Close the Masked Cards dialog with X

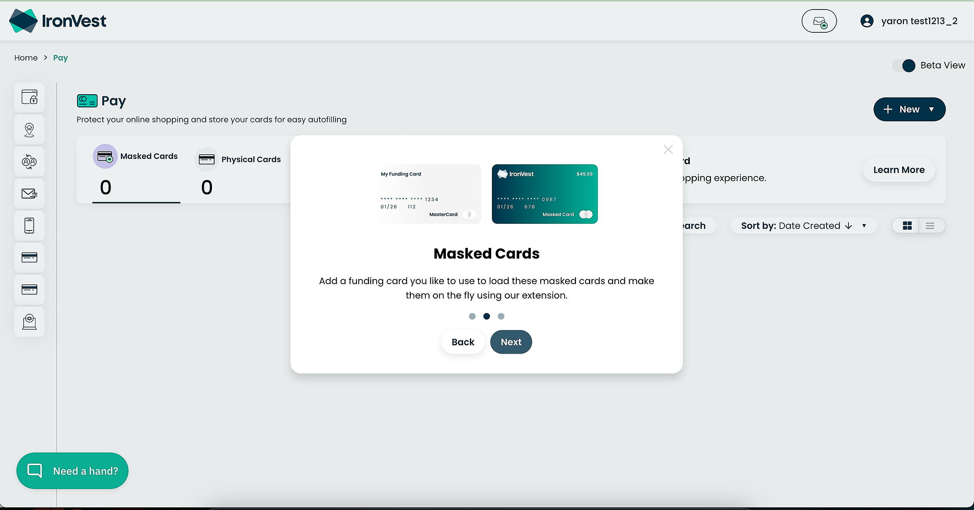(x=668, y=149)
